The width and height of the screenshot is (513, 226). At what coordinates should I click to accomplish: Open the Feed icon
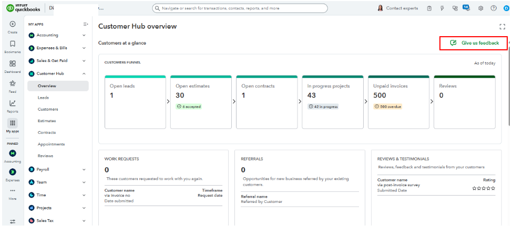coord(13,83)
